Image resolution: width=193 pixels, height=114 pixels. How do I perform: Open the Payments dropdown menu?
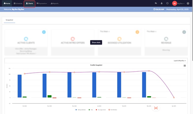42,3
